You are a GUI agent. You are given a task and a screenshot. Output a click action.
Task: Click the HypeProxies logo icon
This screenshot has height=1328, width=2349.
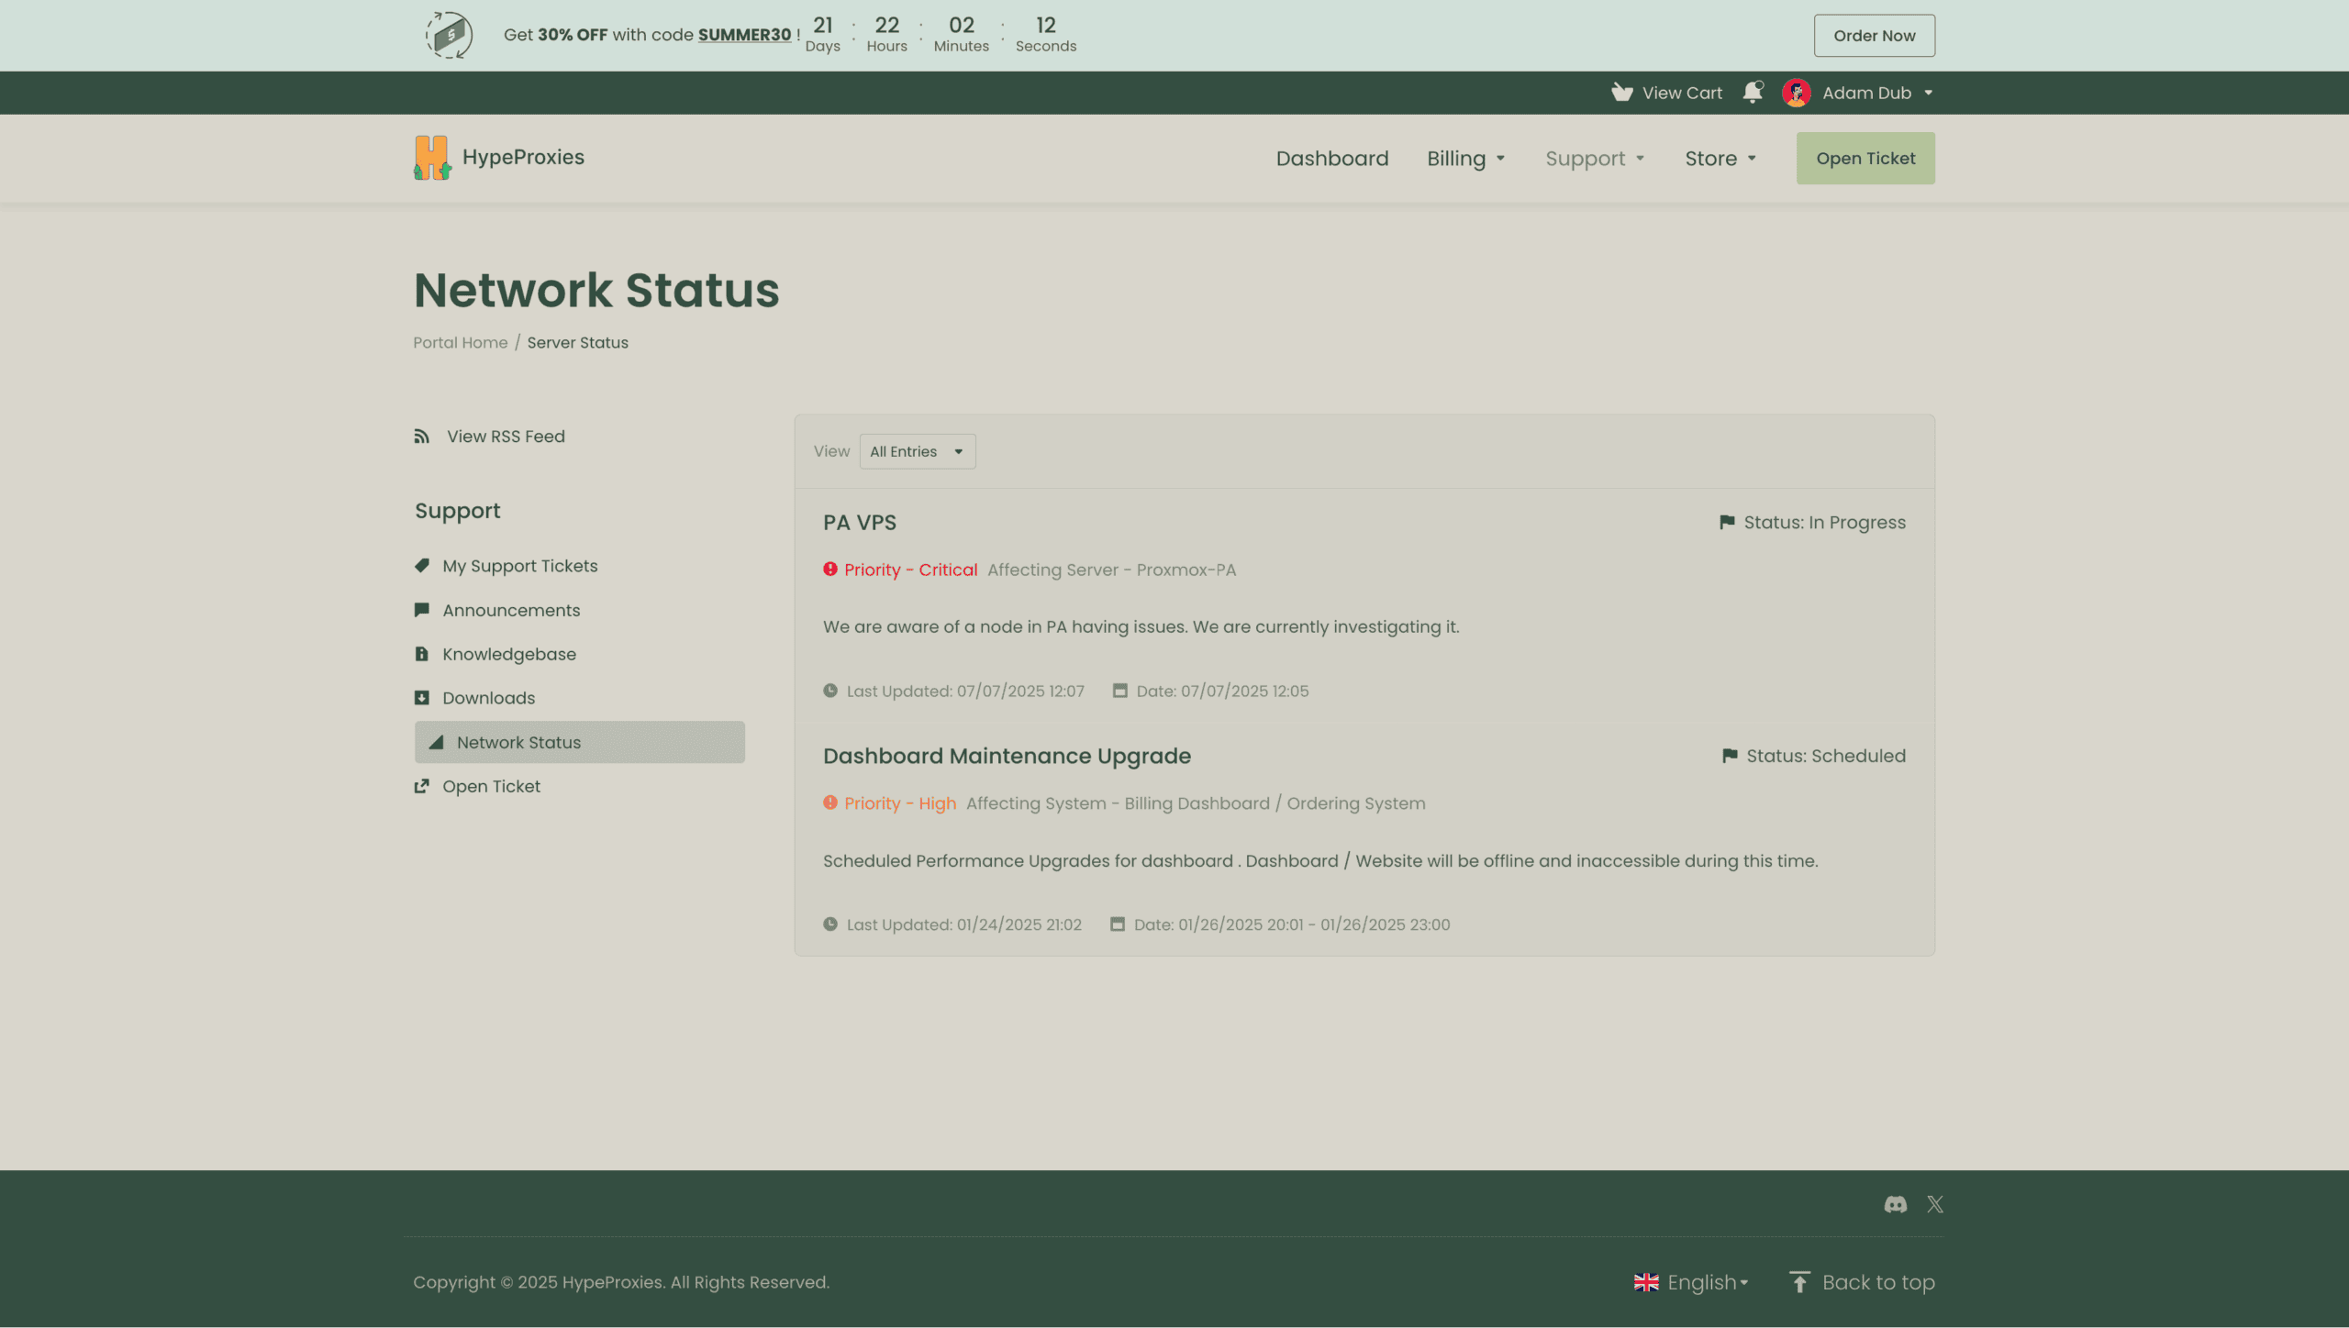431,158
